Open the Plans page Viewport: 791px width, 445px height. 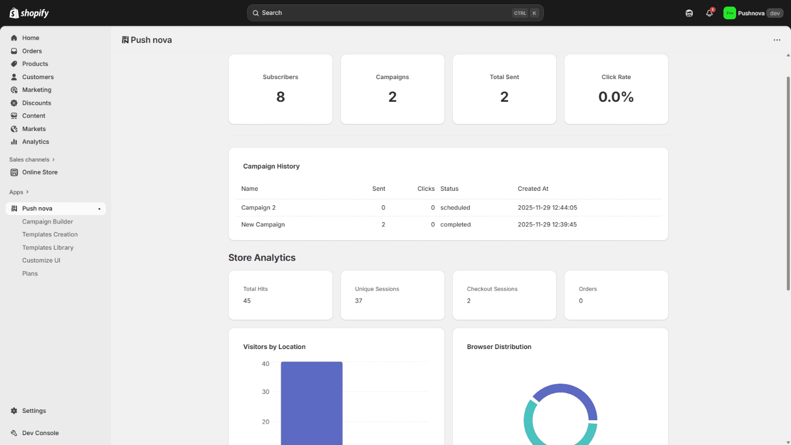(30, 273)
